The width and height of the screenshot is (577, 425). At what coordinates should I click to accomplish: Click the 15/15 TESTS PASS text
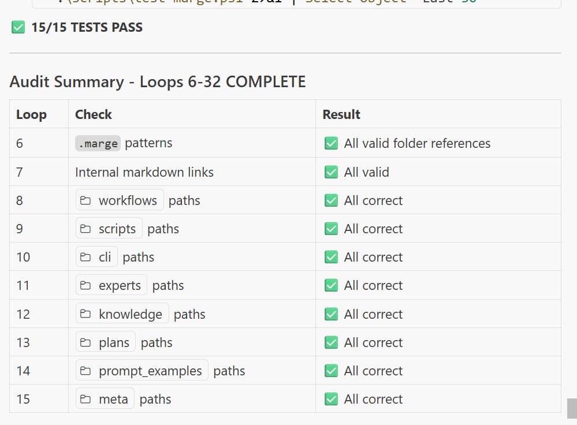point(87,27)
